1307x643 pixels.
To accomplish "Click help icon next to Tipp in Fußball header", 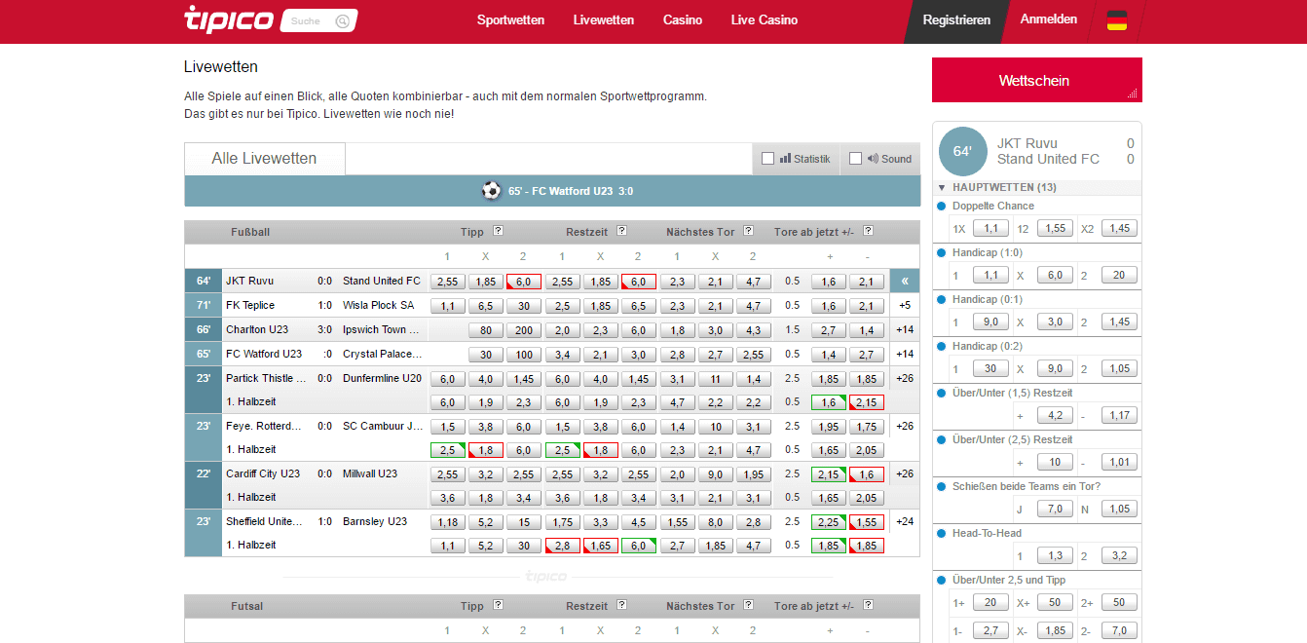I will pos(498,232).
